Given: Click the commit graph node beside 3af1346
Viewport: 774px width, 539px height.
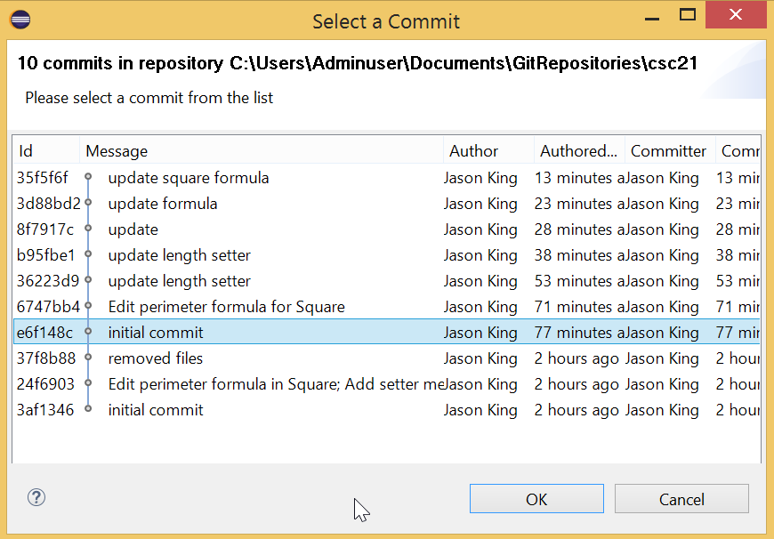Looking at the screenshot, I should [87, 410].
